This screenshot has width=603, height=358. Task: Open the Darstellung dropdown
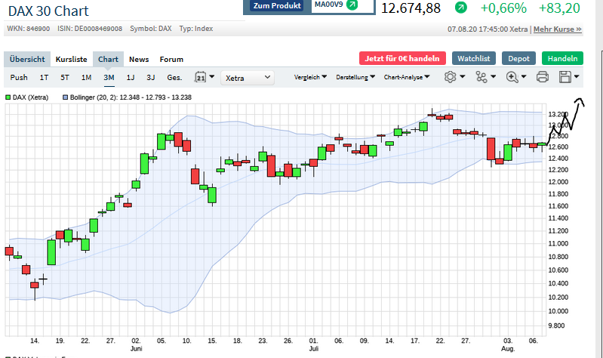tap(355, 77)
